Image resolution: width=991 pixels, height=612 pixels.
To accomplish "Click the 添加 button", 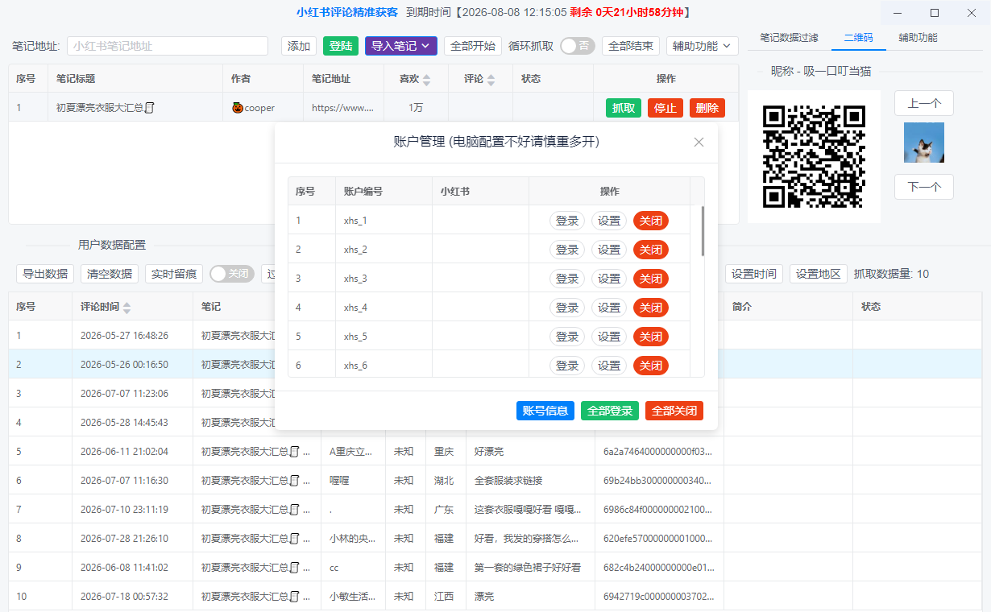I will click(299, 46).
